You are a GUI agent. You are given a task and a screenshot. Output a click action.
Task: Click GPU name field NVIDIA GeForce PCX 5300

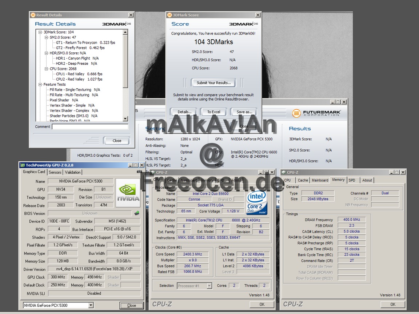pos(80,181)
